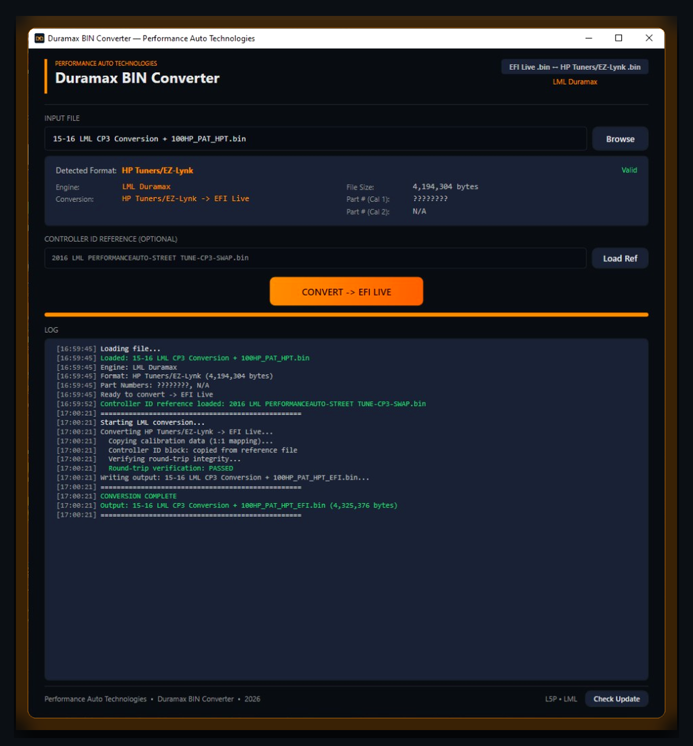The width and height of the screenshot is (693, 746).
Task: Click the 'PERFORMANCE AUTO TECHNOLOGIES' header label
Action: pyautogui.click(x=106, y=63)
